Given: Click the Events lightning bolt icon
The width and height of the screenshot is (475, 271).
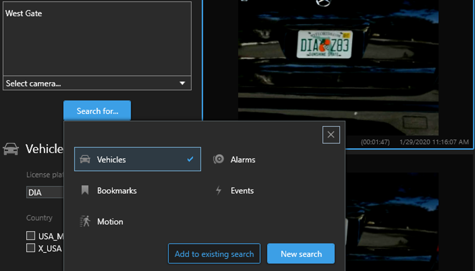Looking at the screenshot, I should pyautogui.click(x=218, y=191).
